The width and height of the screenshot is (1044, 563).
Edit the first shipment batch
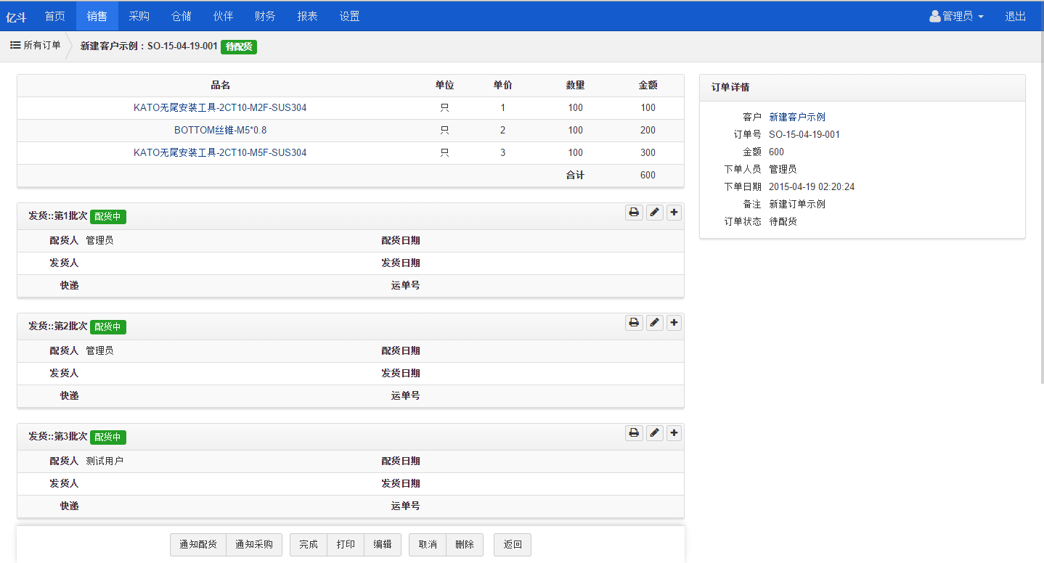point(654,213)
